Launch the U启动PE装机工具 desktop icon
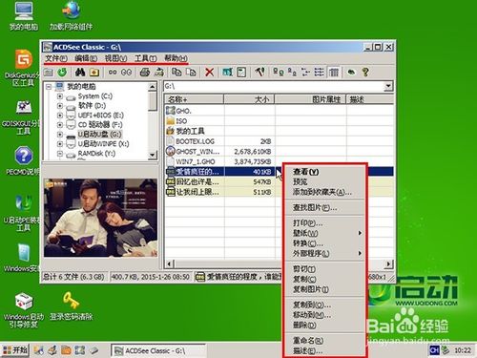 click(23, 213)
